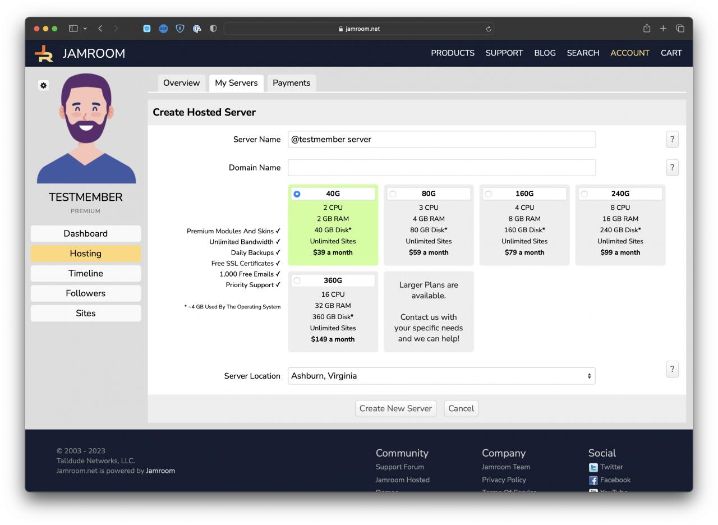Choose the 160G plan radio button
Image resolution: width=718 pixels, height=525 pixels.
coord(489,194)
